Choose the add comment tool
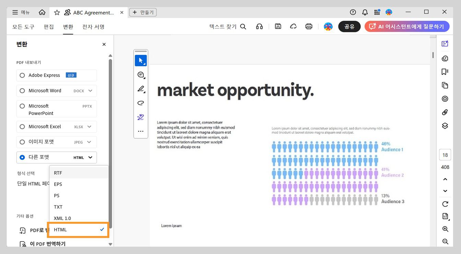This screenshot has height=254, width=461. coord(141,75)
